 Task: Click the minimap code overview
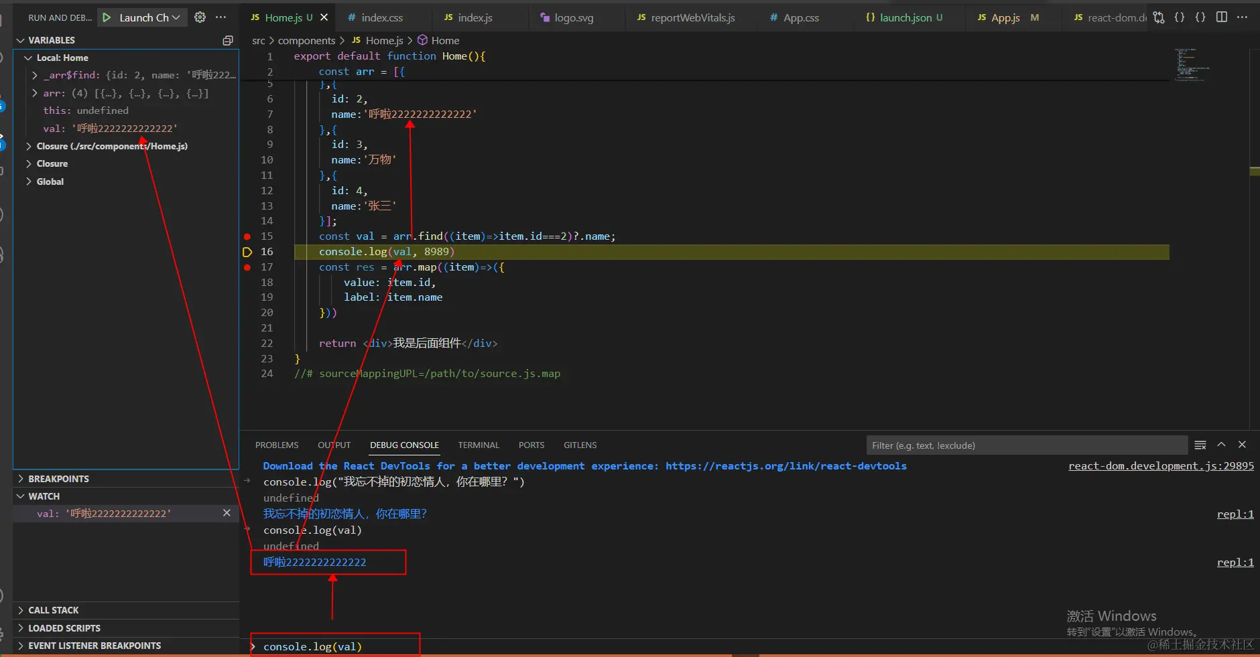pos(1193,64)
